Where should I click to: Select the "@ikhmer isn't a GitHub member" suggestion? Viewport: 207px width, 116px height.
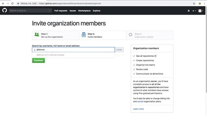pos(73,55)
